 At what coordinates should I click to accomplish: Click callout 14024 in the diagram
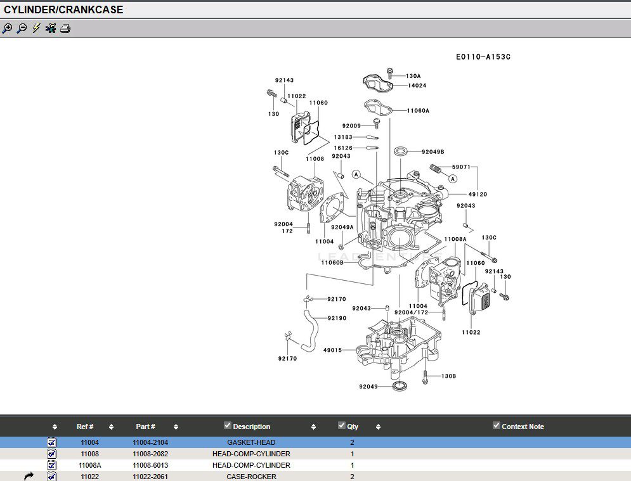[x=417, y=85]
